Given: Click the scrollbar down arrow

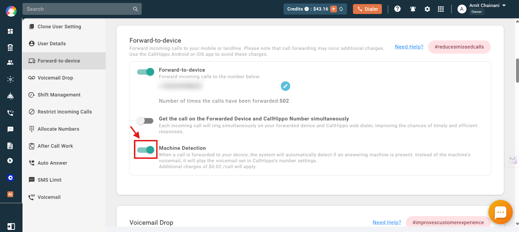Looking at the screenshot, I should click(x=517, y=224).
